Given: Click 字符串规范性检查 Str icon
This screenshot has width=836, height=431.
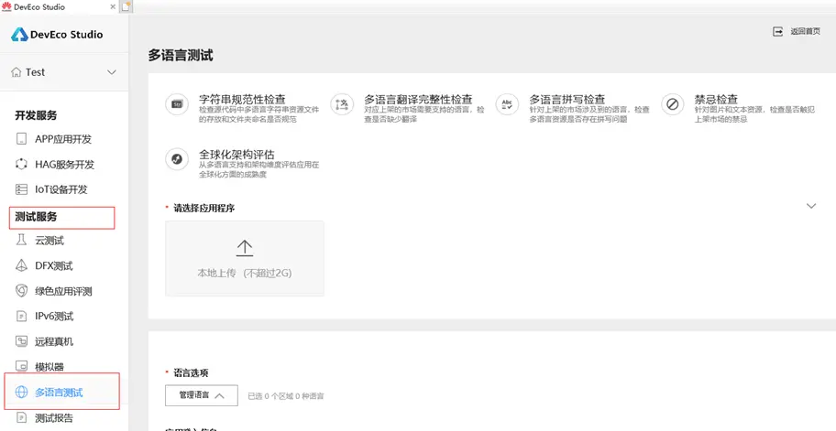Looking at the screenshot, I should [x=177, y=103].
